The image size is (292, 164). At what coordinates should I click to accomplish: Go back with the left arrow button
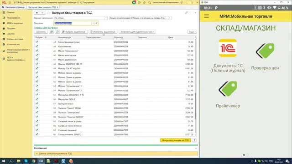(37, 13)
